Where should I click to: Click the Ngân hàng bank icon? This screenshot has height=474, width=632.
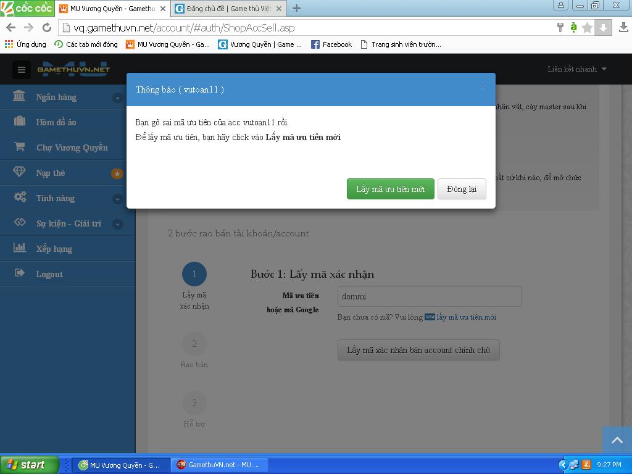[x=20, y=96]
